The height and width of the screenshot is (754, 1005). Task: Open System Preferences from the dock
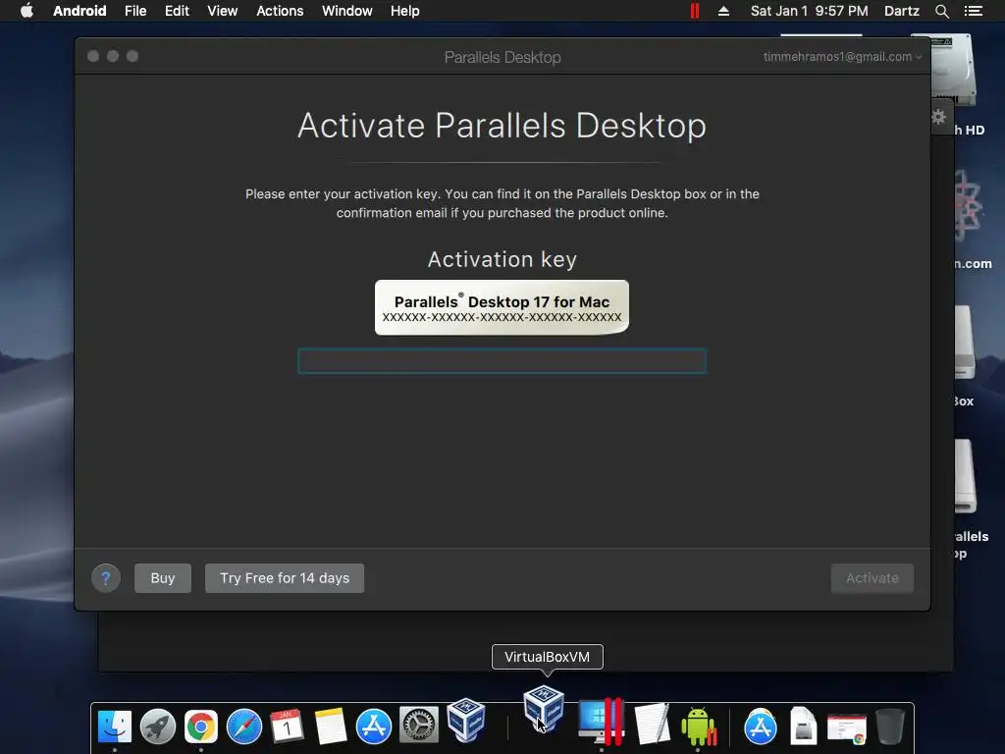(x=419, y=726)
